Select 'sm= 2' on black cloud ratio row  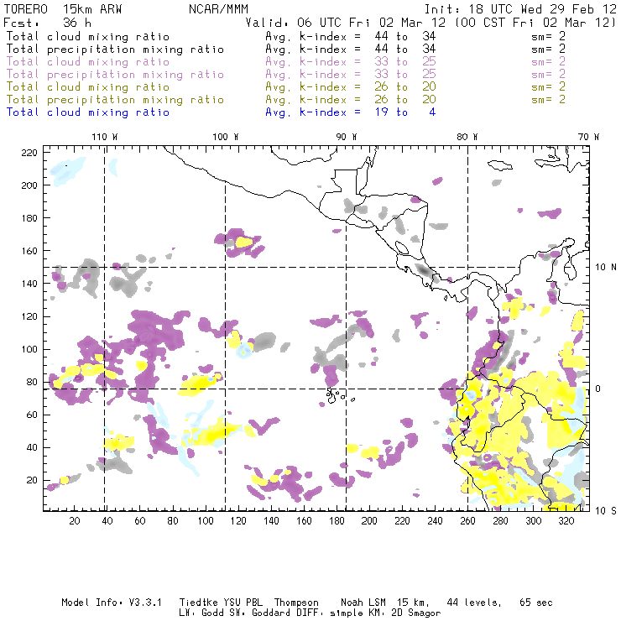point(548,36)
